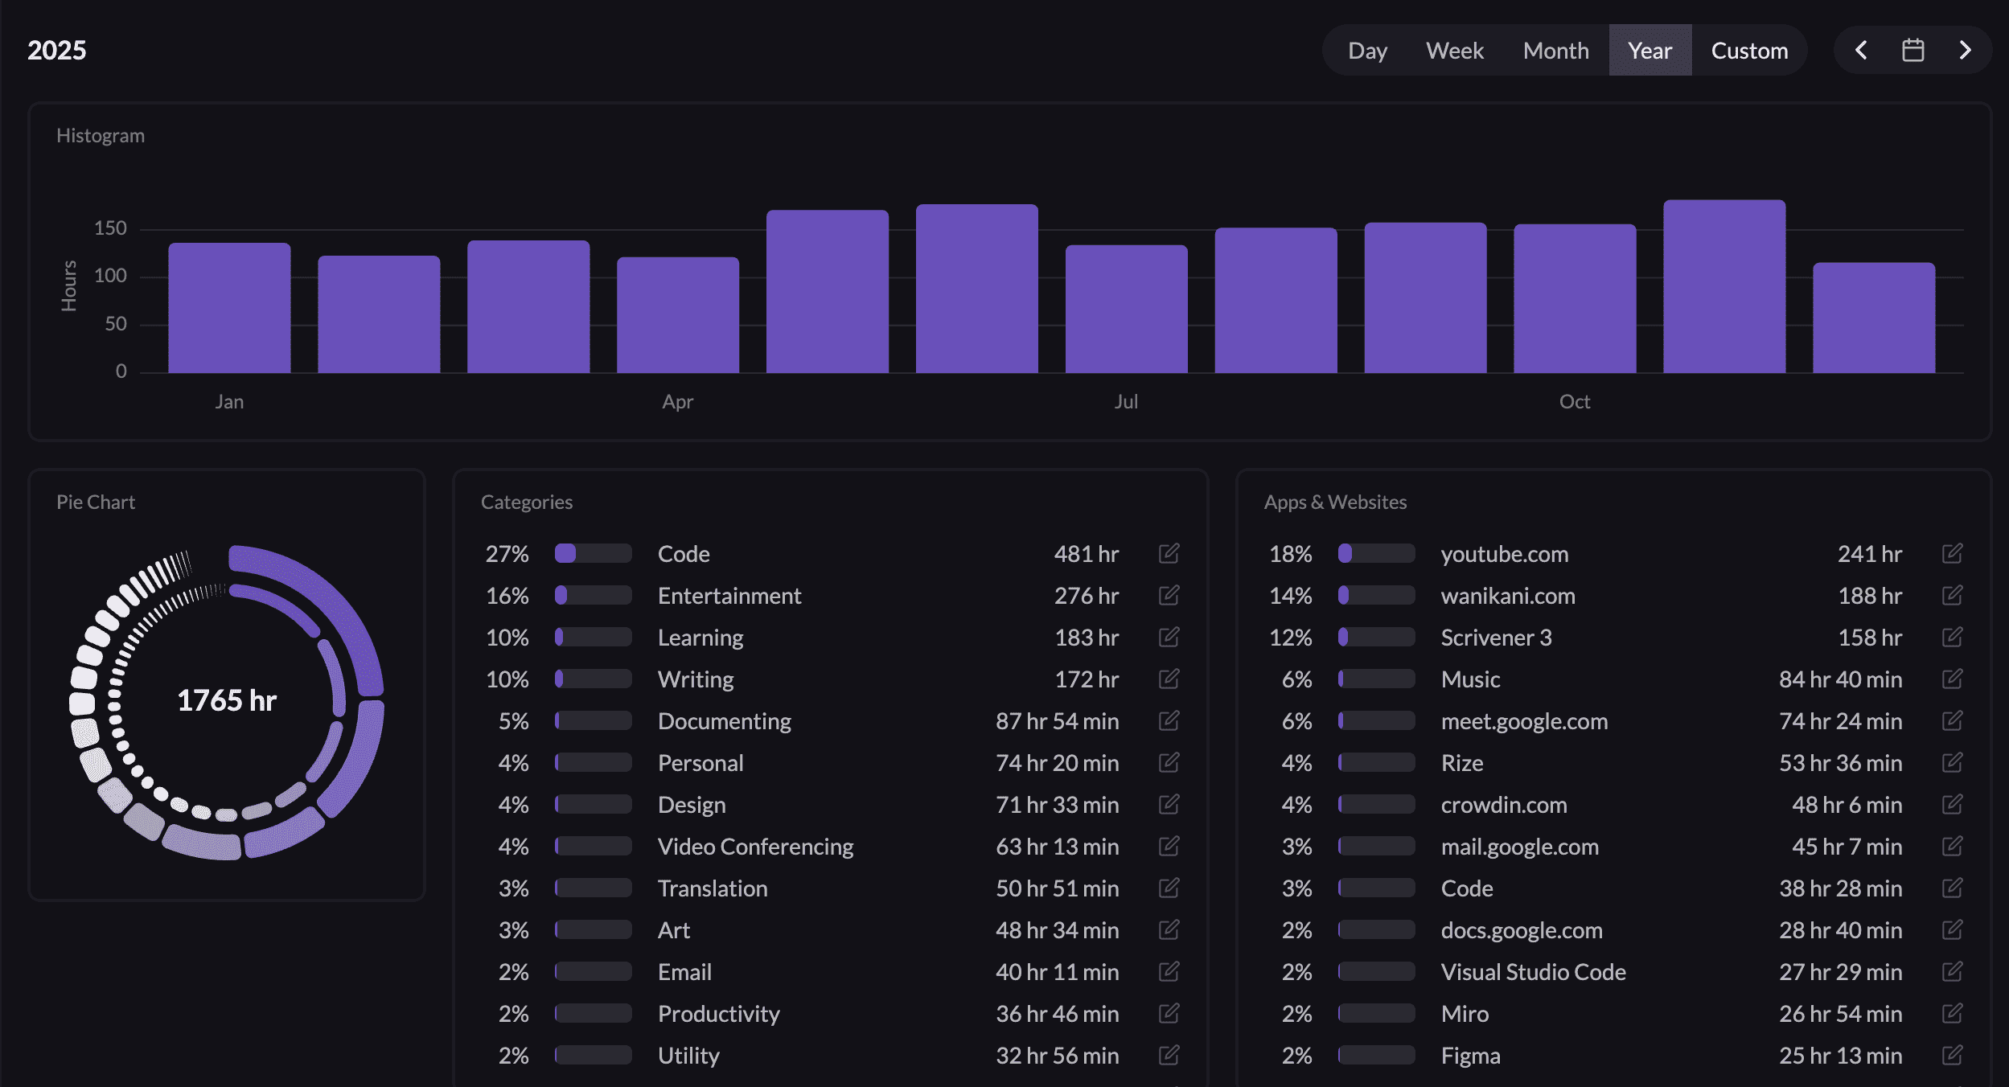2009x1087 pixels.
Task: Select the Year view tab
Action: click(1650, 51)
